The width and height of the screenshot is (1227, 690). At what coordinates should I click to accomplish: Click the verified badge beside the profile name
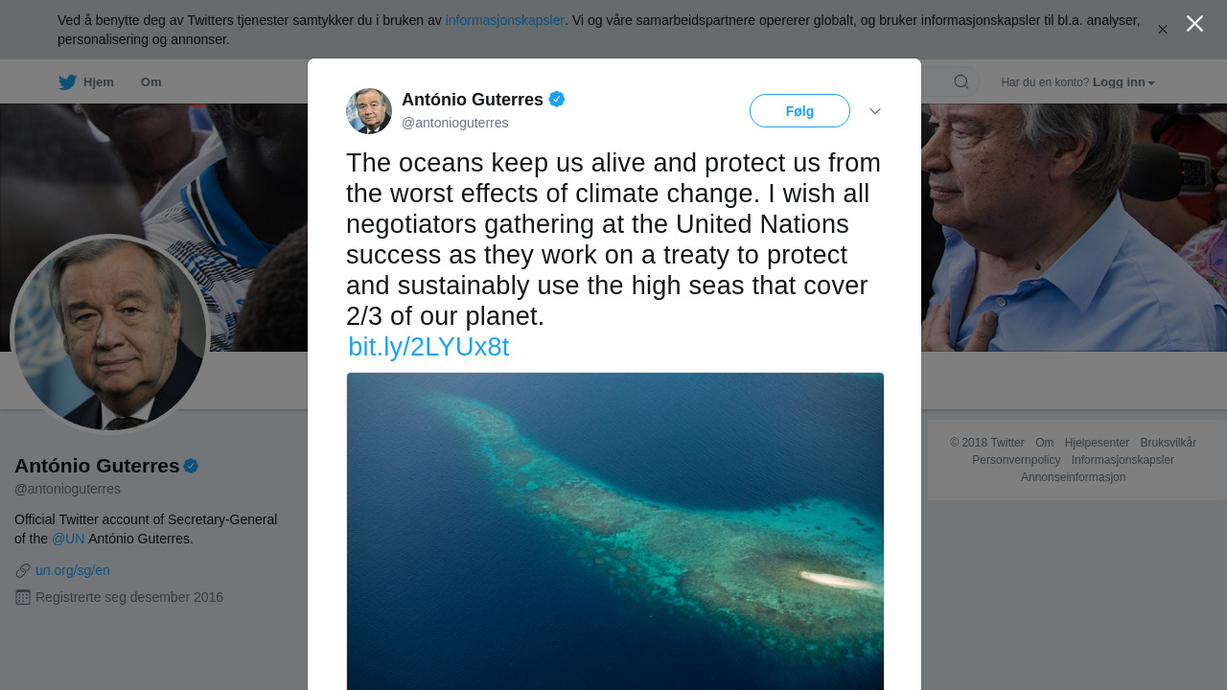(191, 466)
